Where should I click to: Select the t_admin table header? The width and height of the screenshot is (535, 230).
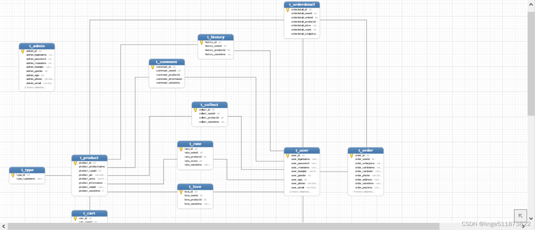click(37, 46)
